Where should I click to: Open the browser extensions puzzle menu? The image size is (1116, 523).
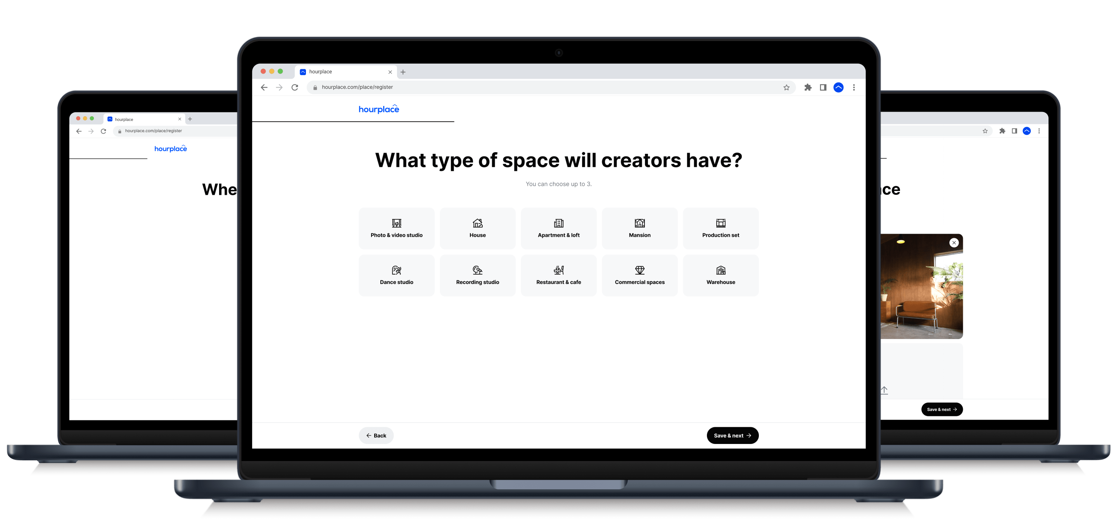click(808, 87)
